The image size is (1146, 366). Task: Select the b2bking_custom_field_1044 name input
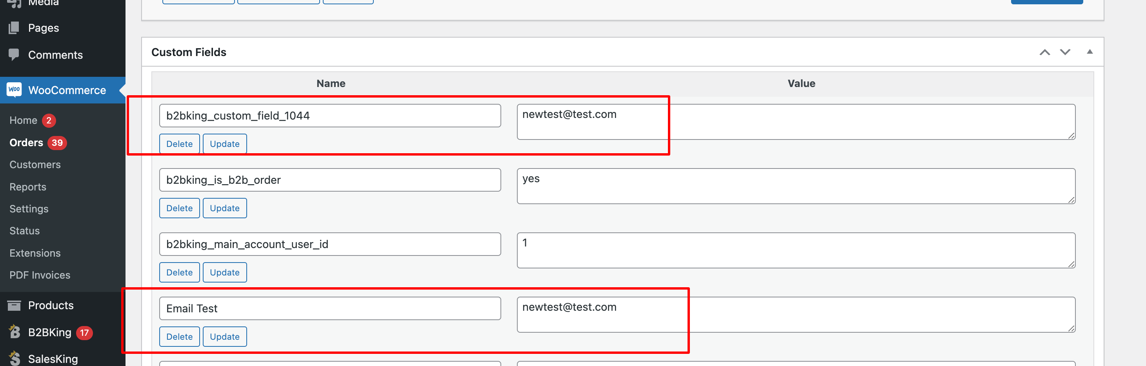click(330, 116)
